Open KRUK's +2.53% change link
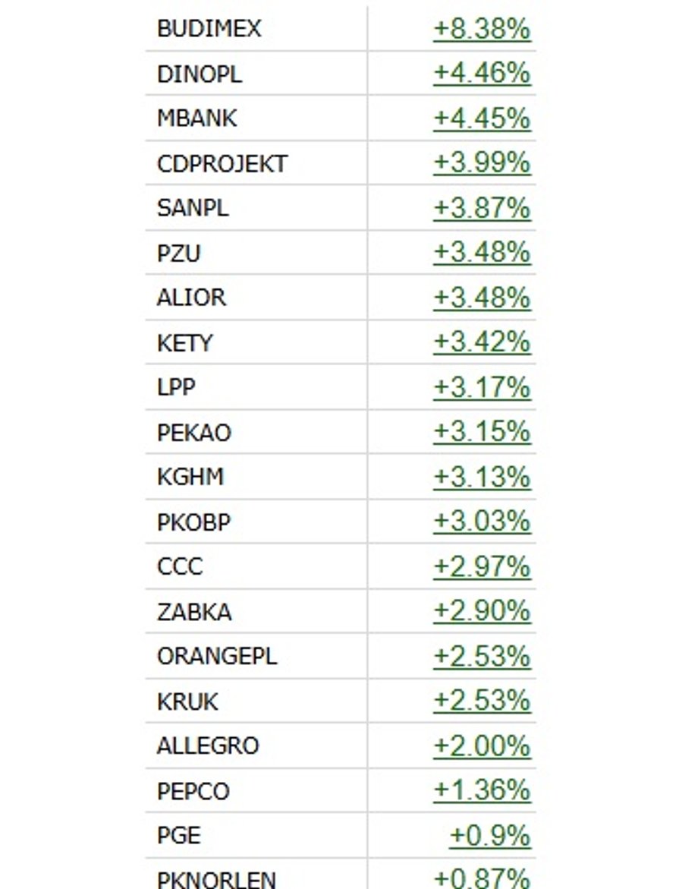The image size is (698, 889). (482, 700)
